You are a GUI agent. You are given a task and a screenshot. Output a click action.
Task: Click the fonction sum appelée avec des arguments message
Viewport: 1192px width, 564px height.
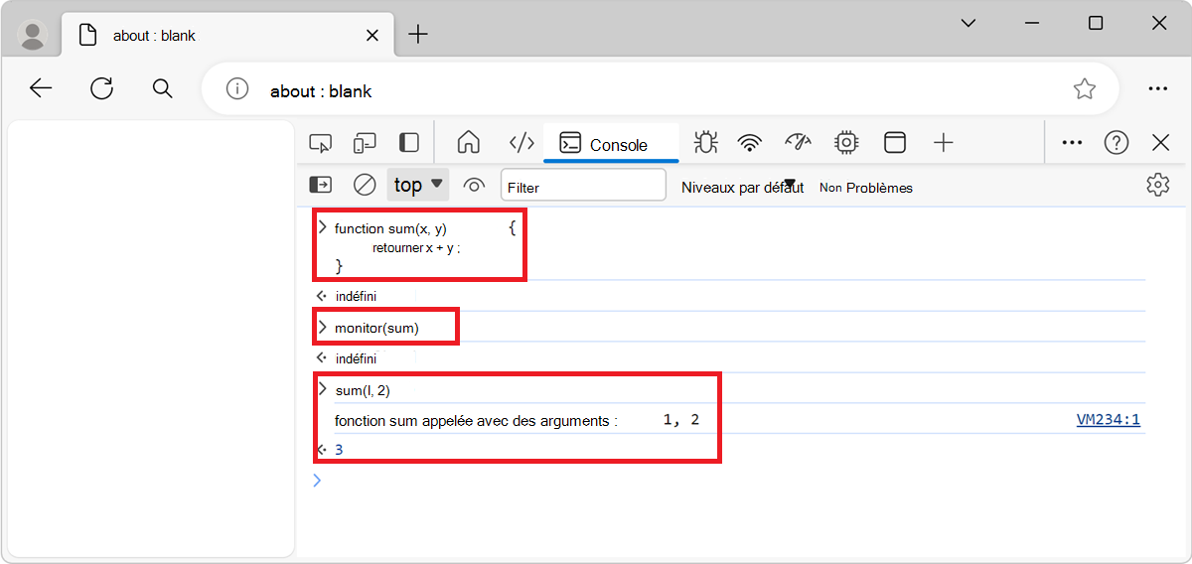(x=476, y=421)
